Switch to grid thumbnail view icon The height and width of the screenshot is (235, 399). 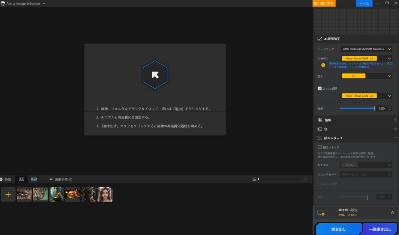point(21,179)
